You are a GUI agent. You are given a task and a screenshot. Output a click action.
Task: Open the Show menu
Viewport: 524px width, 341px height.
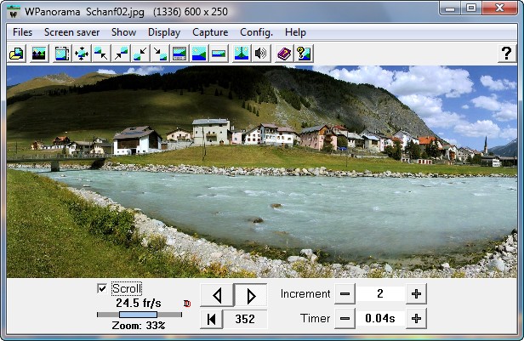point(123,32)
